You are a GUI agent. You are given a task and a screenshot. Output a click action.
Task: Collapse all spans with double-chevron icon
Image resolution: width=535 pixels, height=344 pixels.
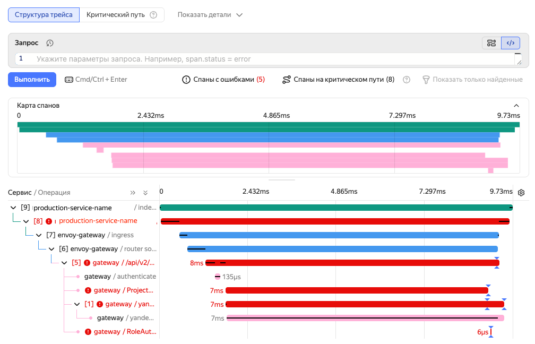pyautogui.click(x=145, y=193)
